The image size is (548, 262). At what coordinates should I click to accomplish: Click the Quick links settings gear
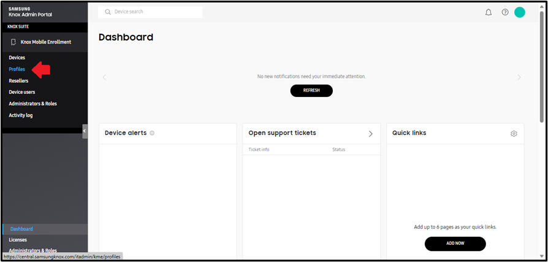(514, 133)
